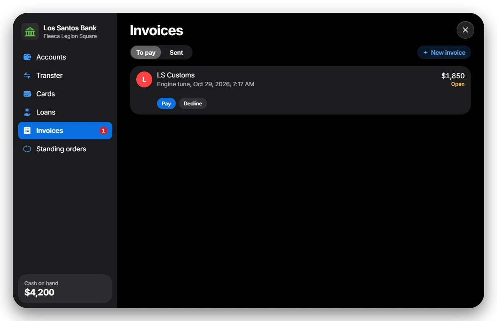Click the Accounts wallet icon
Image resolution: width=497 pixels, height=321 pixels.
pyautogui.click(x=27, y=57)
